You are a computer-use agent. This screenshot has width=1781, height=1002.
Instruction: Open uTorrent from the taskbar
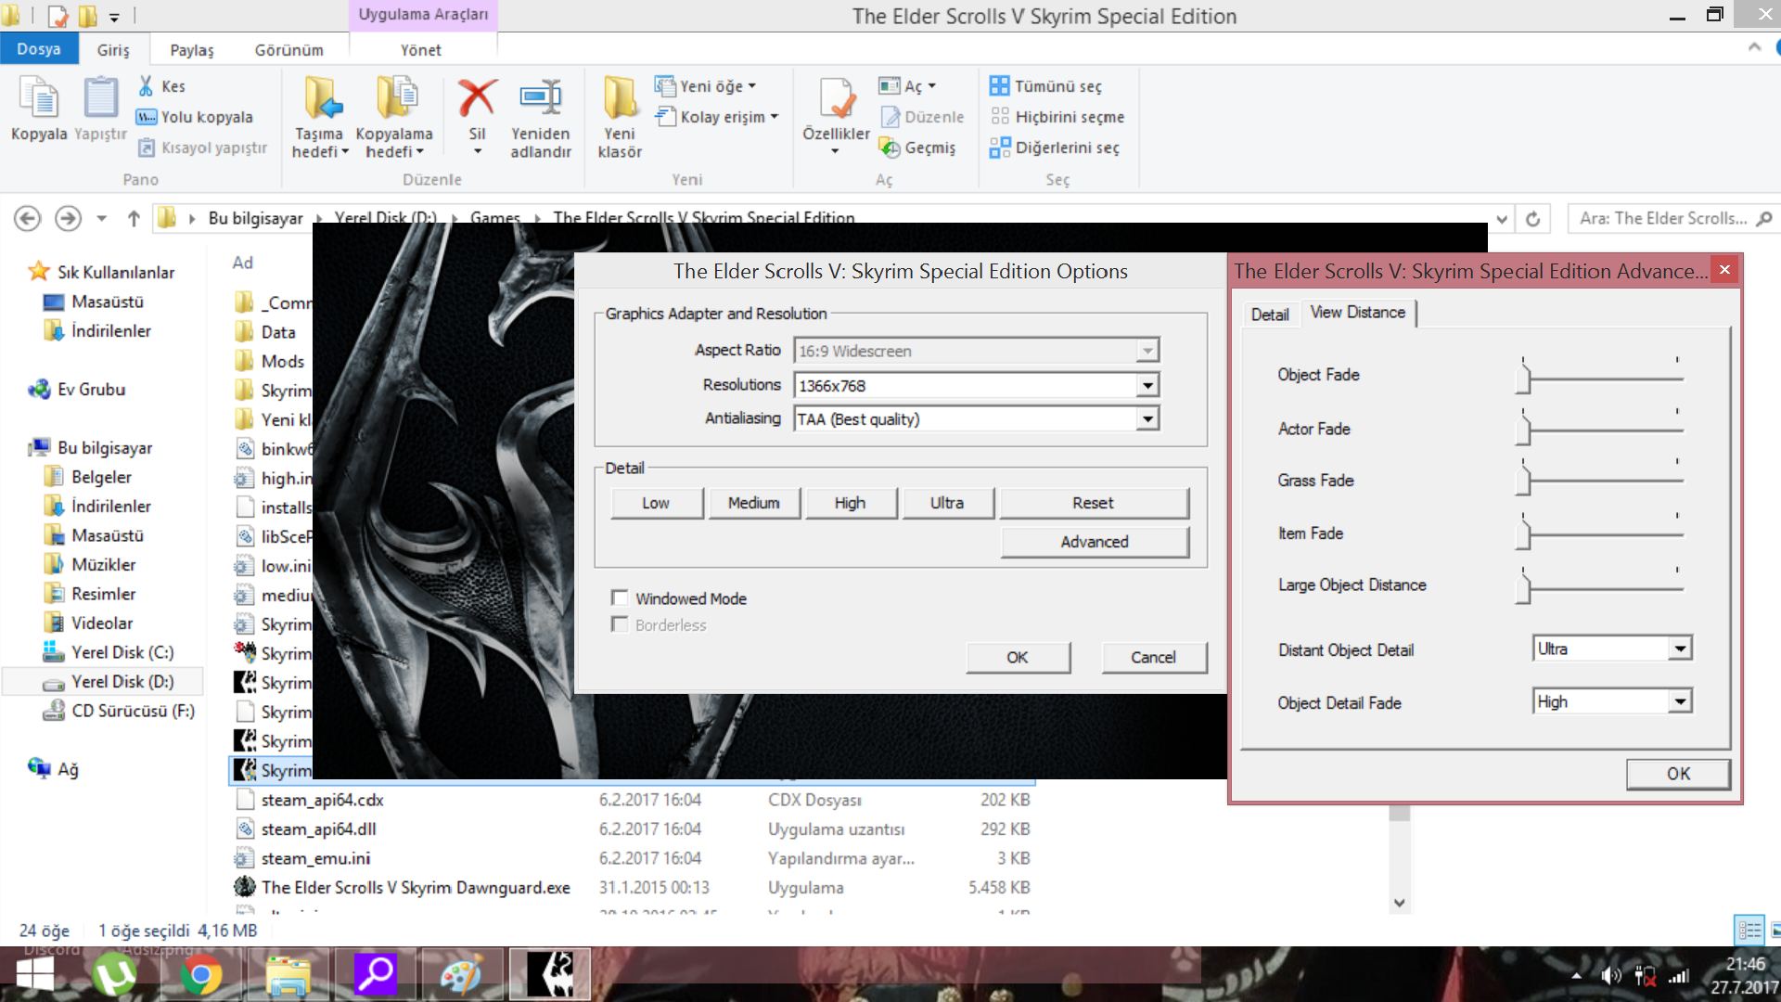(x=114, y=974)
